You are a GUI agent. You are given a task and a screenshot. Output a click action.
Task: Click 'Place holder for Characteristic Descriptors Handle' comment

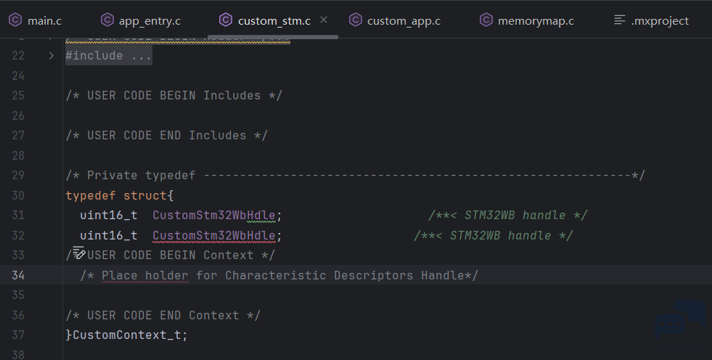[279, 275]
